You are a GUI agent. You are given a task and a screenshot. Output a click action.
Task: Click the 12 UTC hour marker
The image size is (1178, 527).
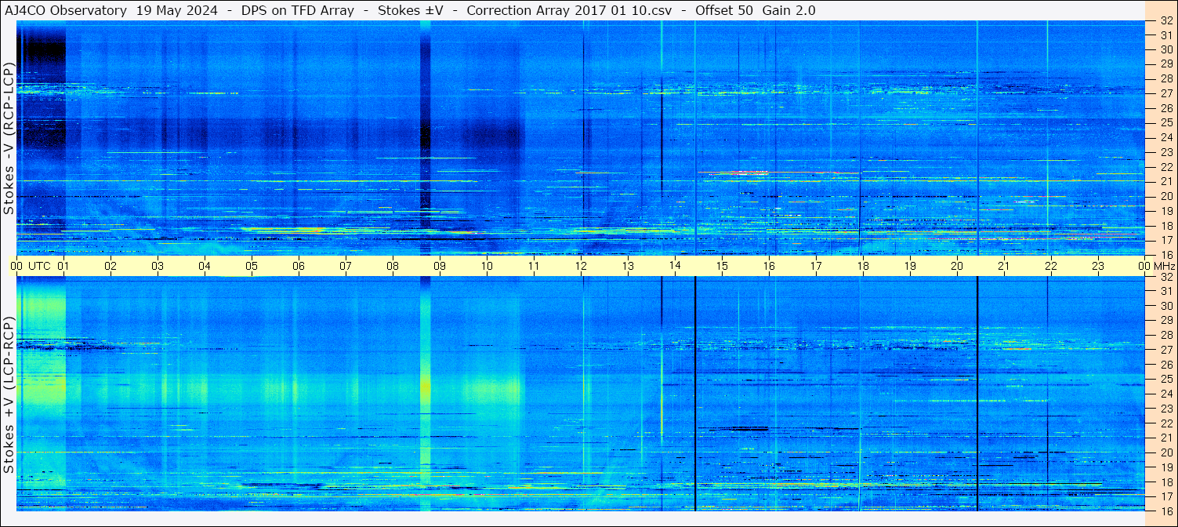tap(581, 266)
